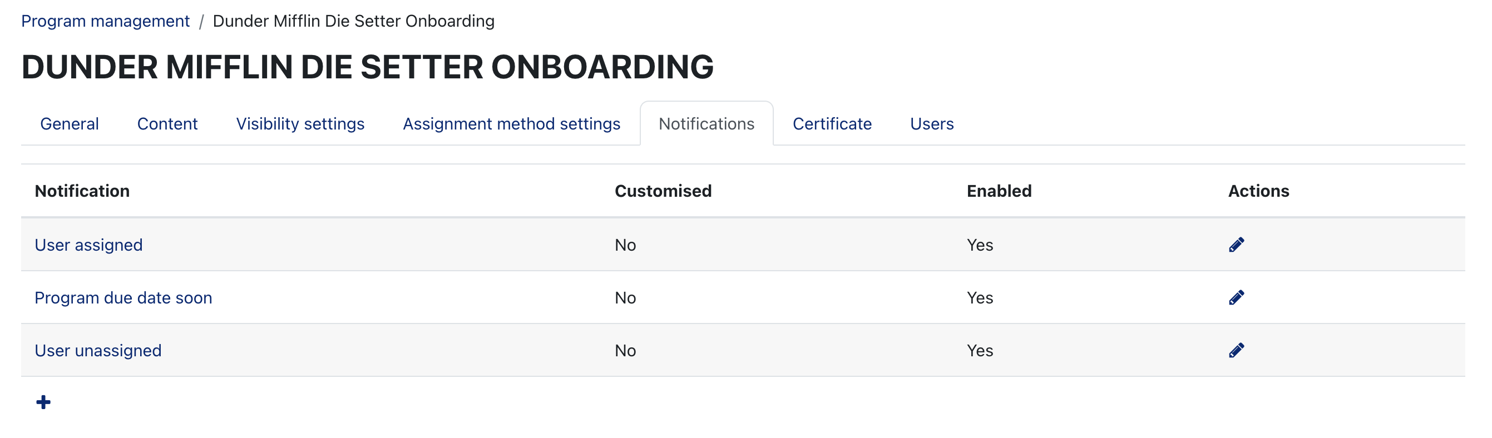
Task: Switch to the Certificate tab
Action: click(x=832, y=124)
